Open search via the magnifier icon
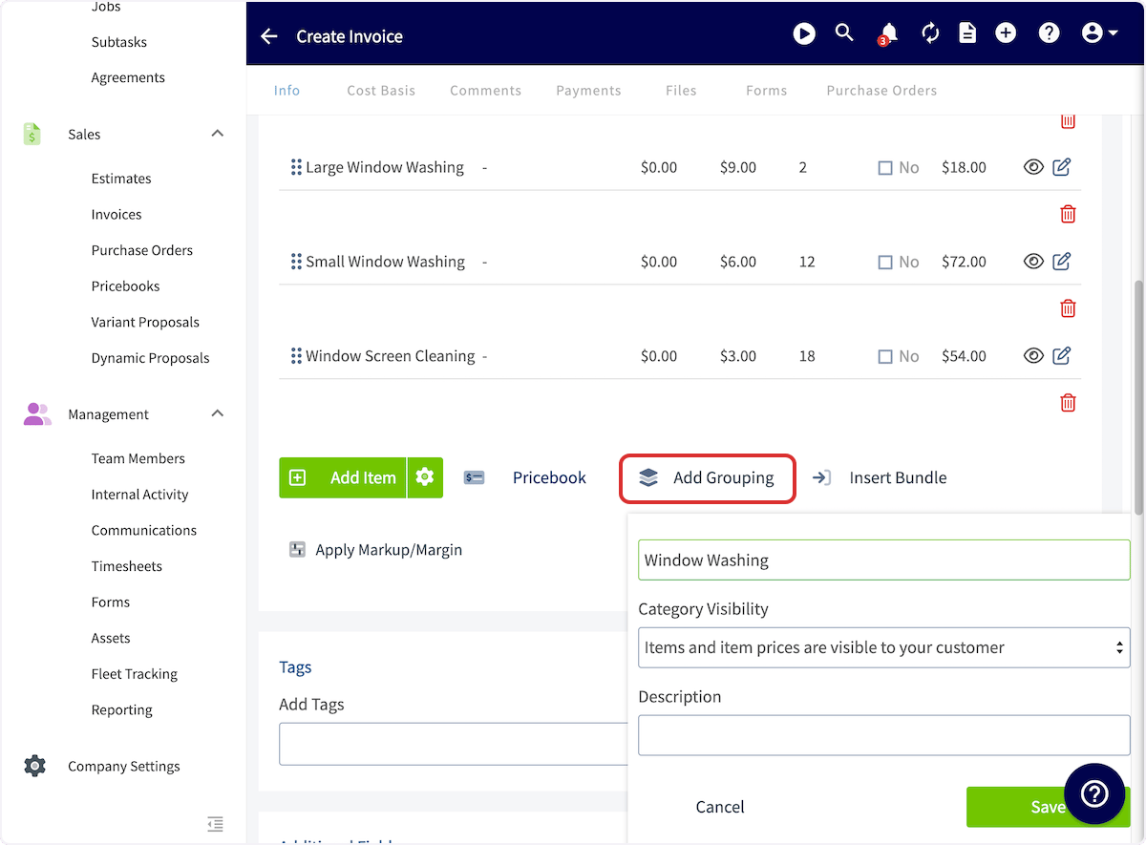Image resolution: width=1146 pixels, height=845 pixels. click(844, 32)
